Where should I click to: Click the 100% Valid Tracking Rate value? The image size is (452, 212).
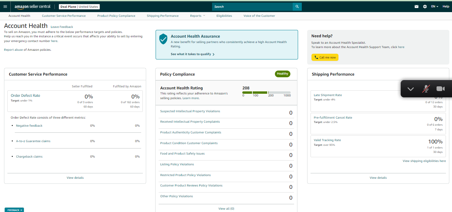click(x=436, y=142)
